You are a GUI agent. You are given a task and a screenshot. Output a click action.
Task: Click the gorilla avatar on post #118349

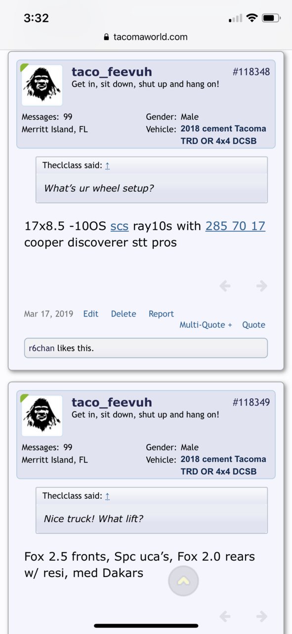click(42, 416)
